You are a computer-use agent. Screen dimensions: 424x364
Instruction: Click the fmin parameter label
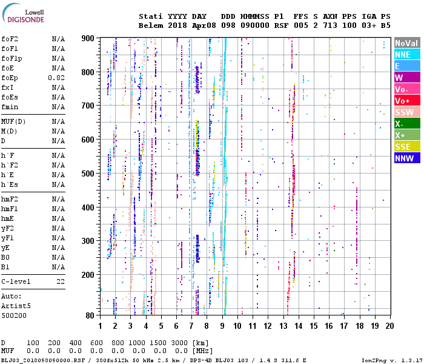(10, 107)
